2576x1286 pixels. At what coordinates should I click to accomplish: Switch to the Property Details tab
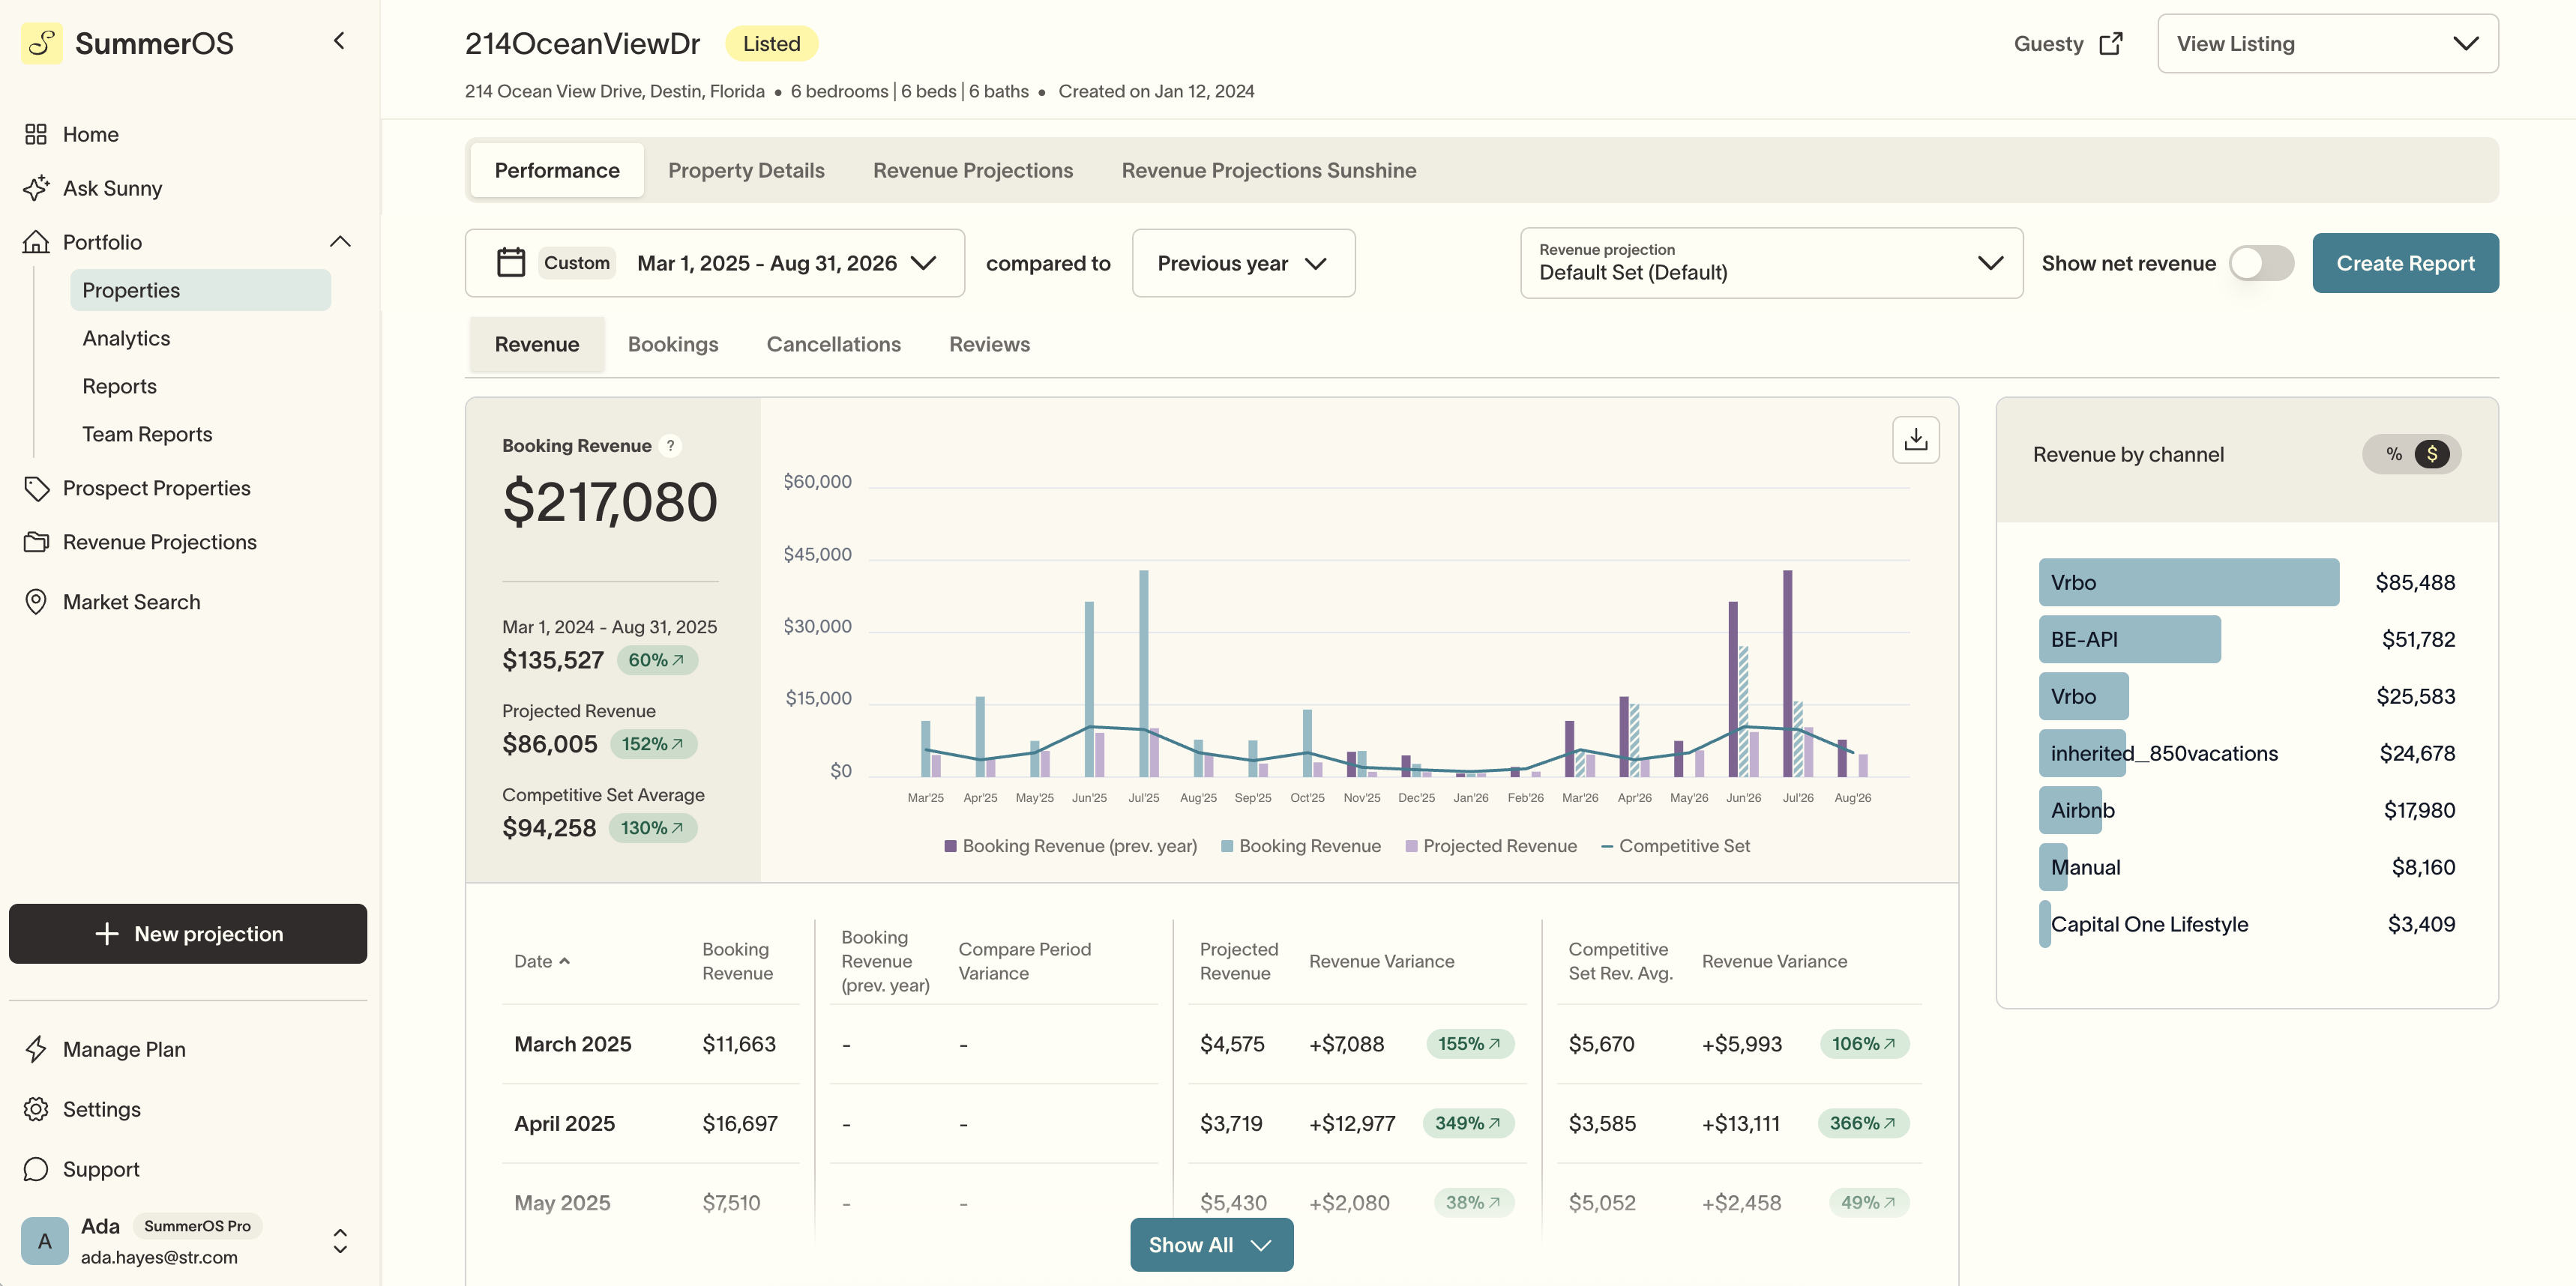point(746,170)
